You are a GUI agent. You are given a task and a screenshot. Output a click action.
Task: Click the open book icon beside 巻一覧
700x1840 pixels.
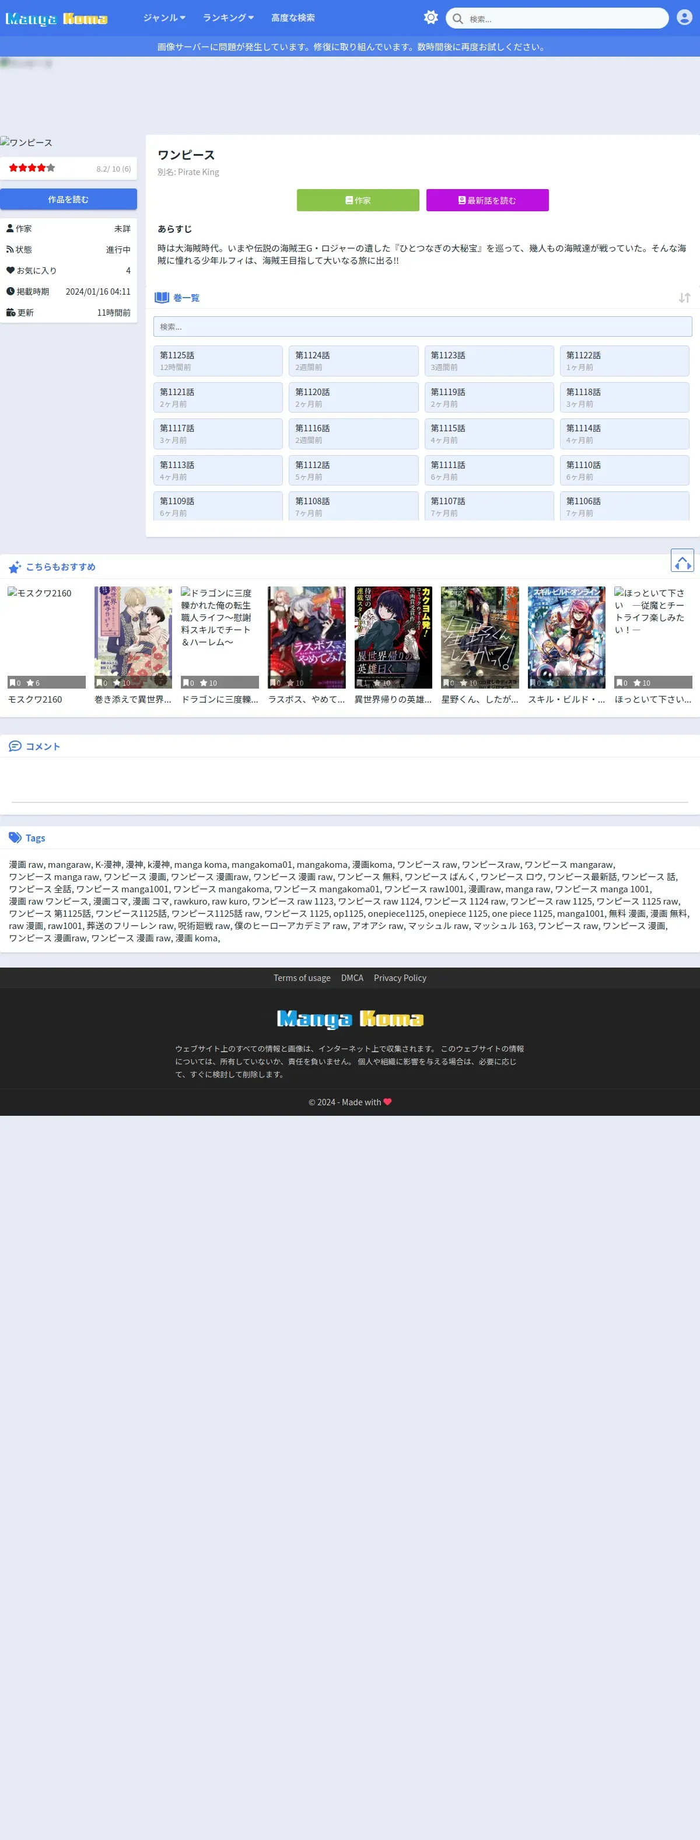coord(162,298)
